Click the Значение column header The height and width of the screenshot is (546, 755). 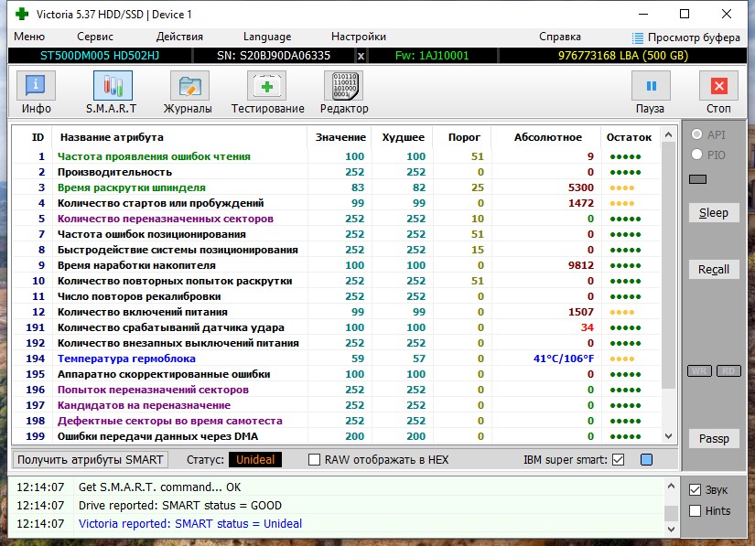(340, 137)
